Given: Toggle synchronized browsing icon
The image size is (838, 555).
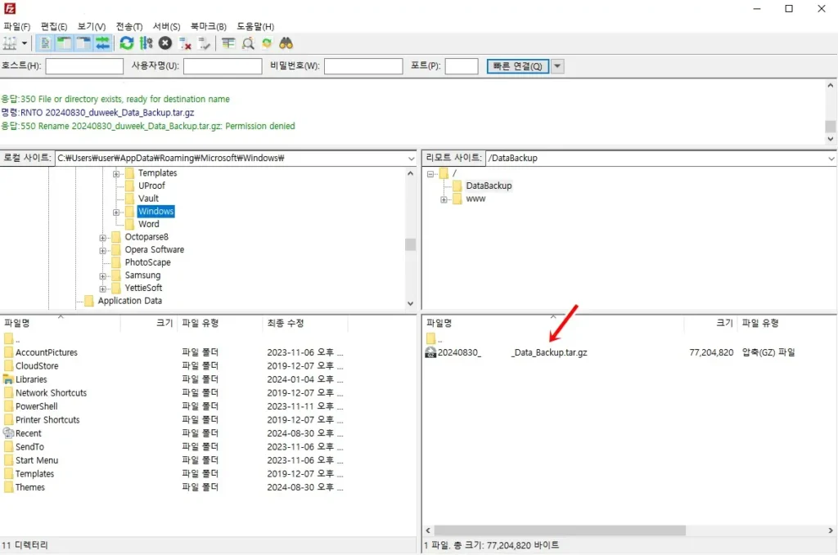Looking at the screenshot, I should pos(267,43).
